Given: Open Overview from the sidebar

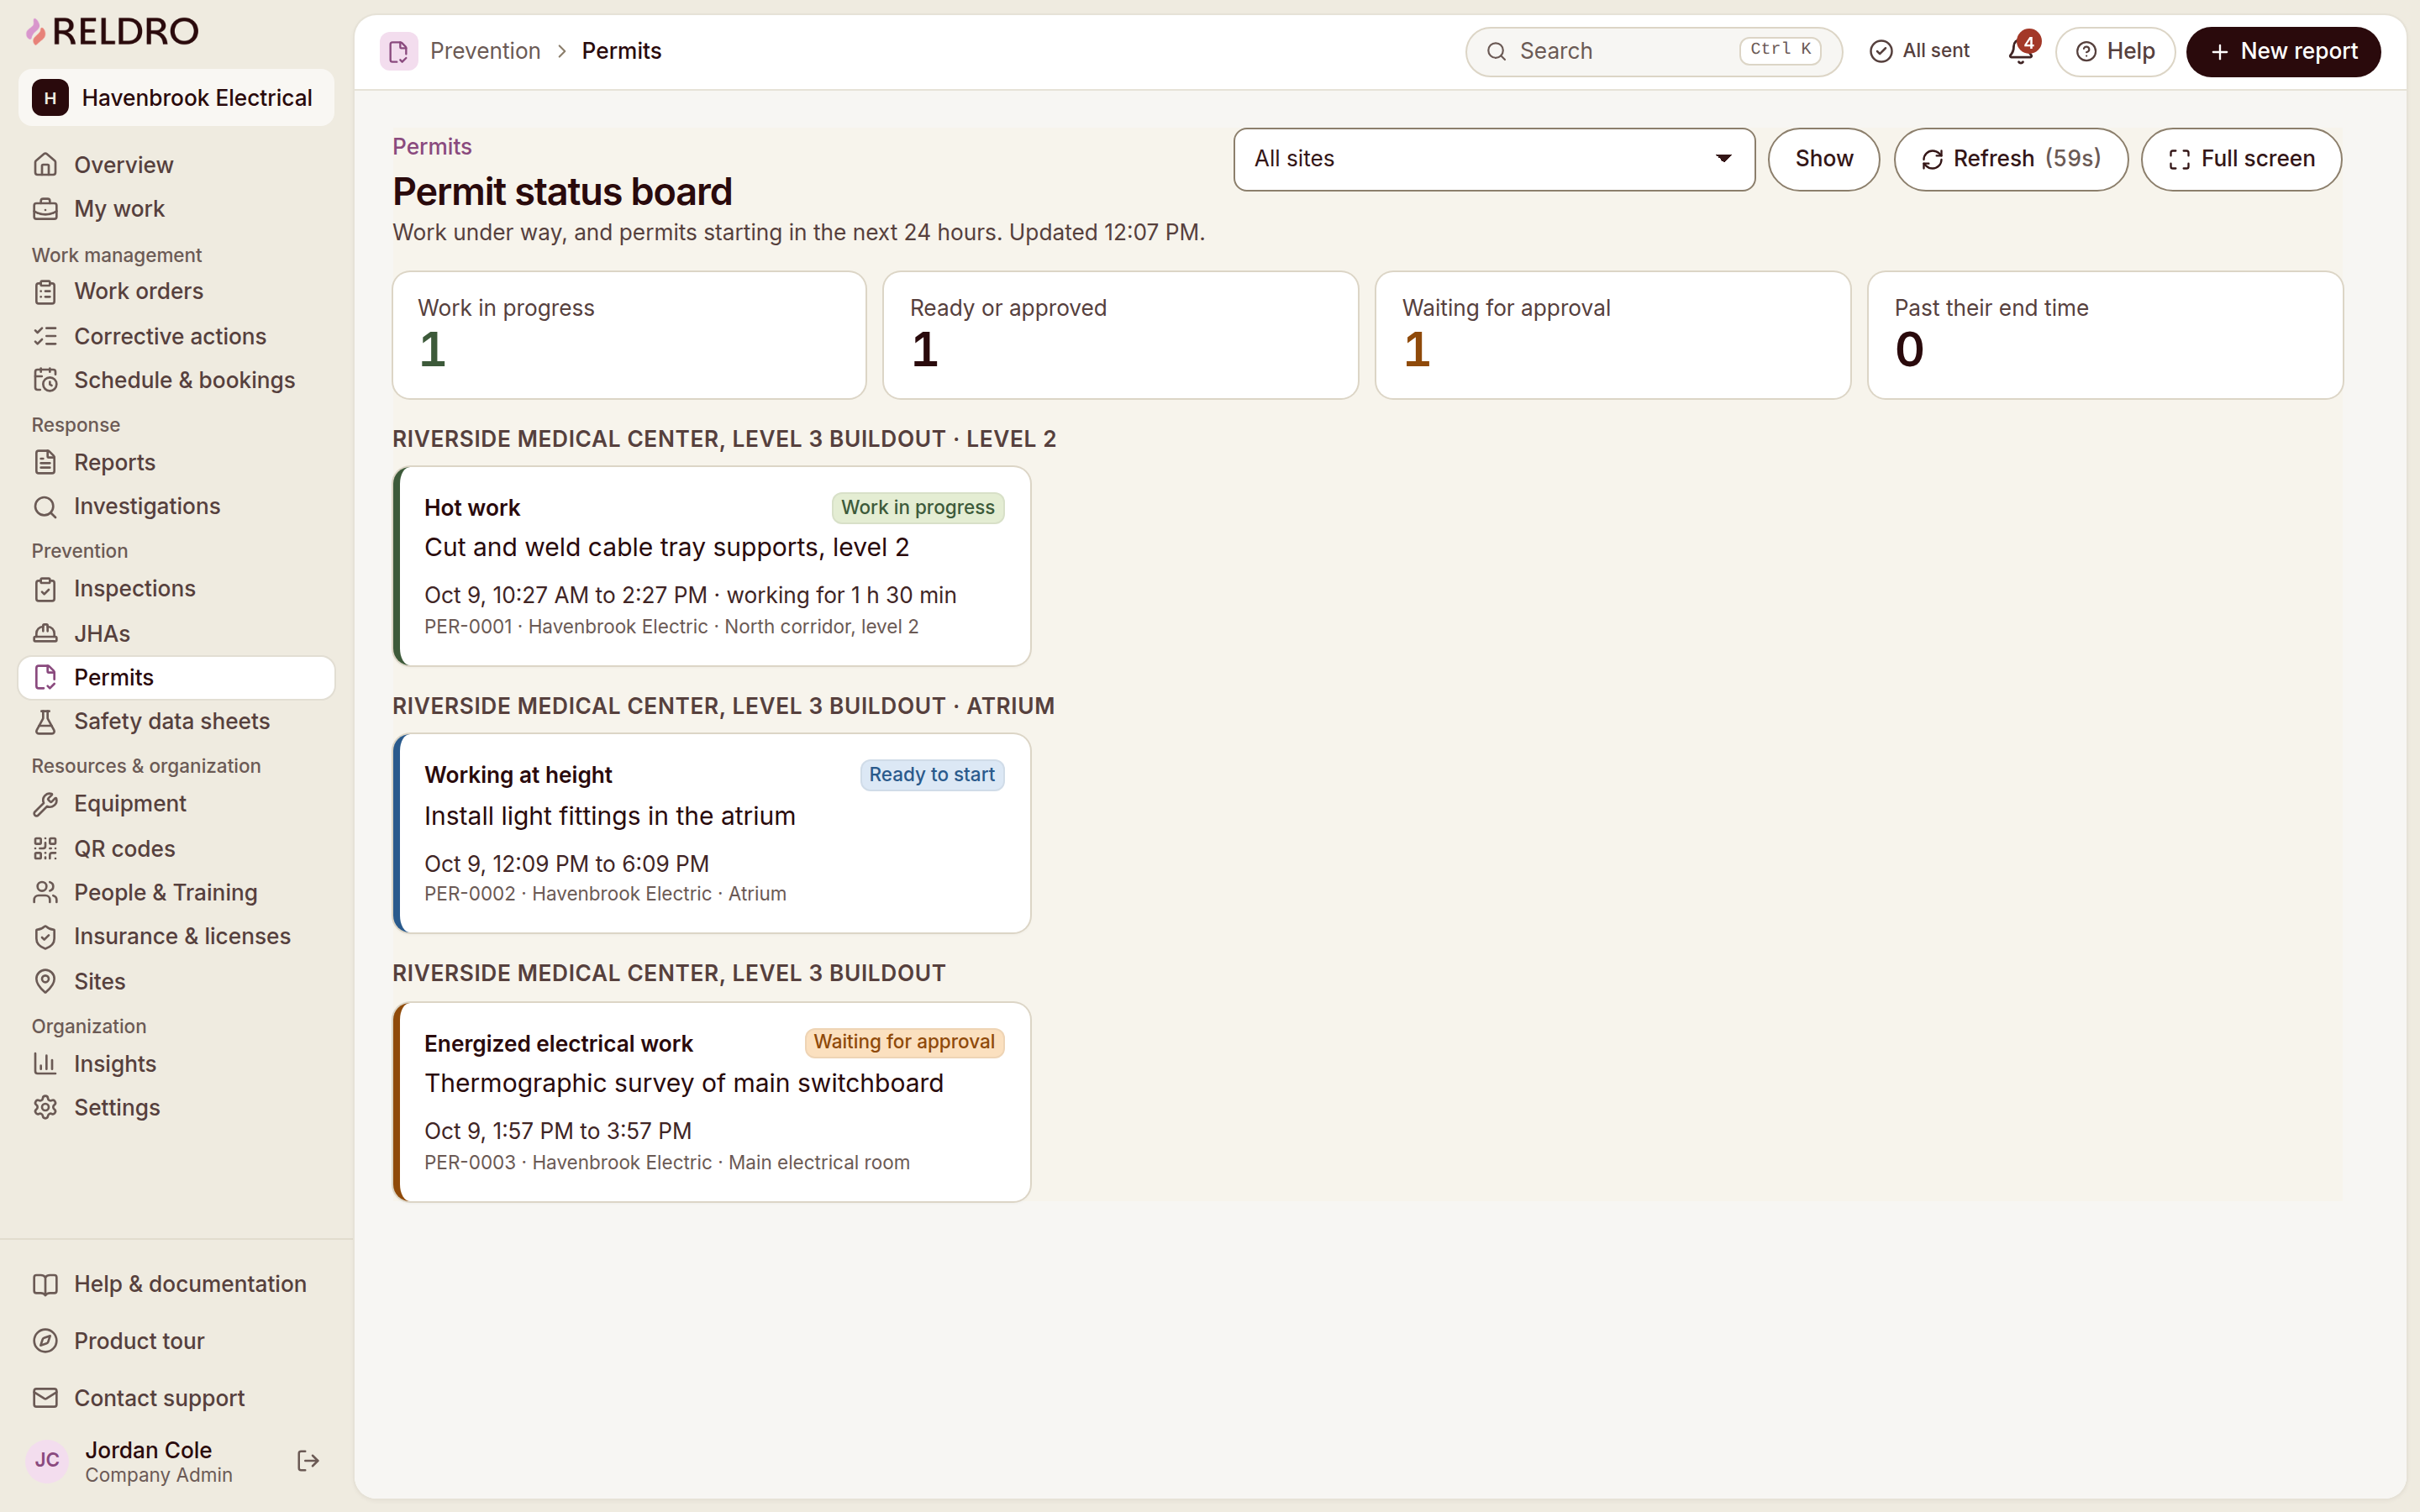Looking at the screenshot, I should coord(176,165).
